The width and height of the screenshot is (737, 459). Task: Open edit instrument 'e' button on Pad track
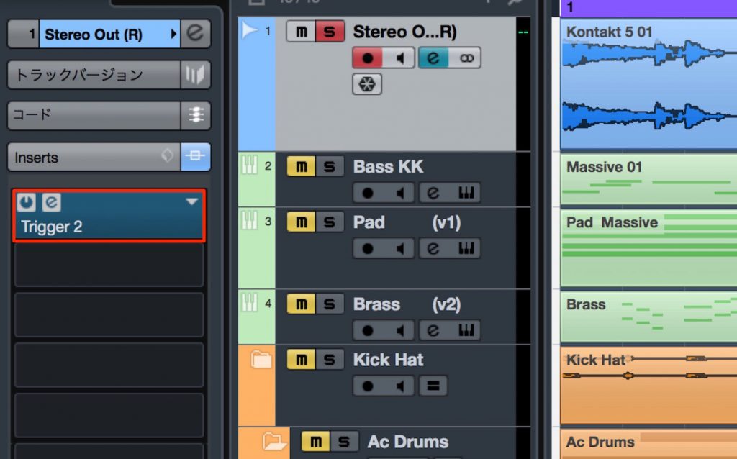point(433,248)
